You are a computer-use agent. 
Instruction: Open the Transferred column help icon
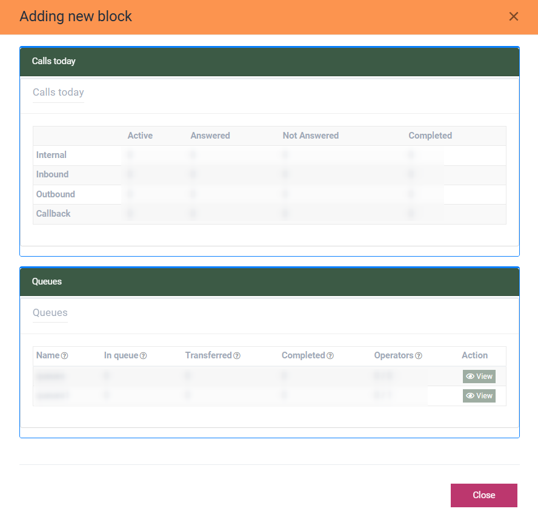[237, 356]
